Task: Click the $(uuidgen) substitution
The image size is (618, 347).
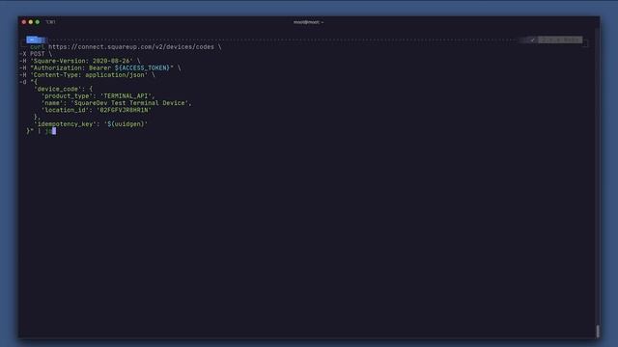Action: point(126,124)
